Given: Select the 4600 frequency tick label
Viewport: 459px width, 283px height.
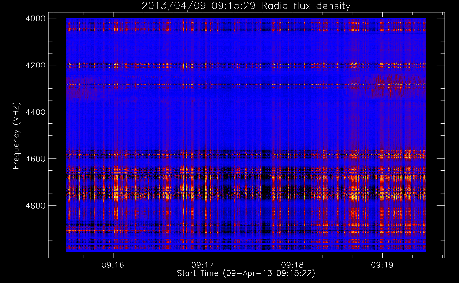Looking at the screenshot, I should (x=35, y=159).
